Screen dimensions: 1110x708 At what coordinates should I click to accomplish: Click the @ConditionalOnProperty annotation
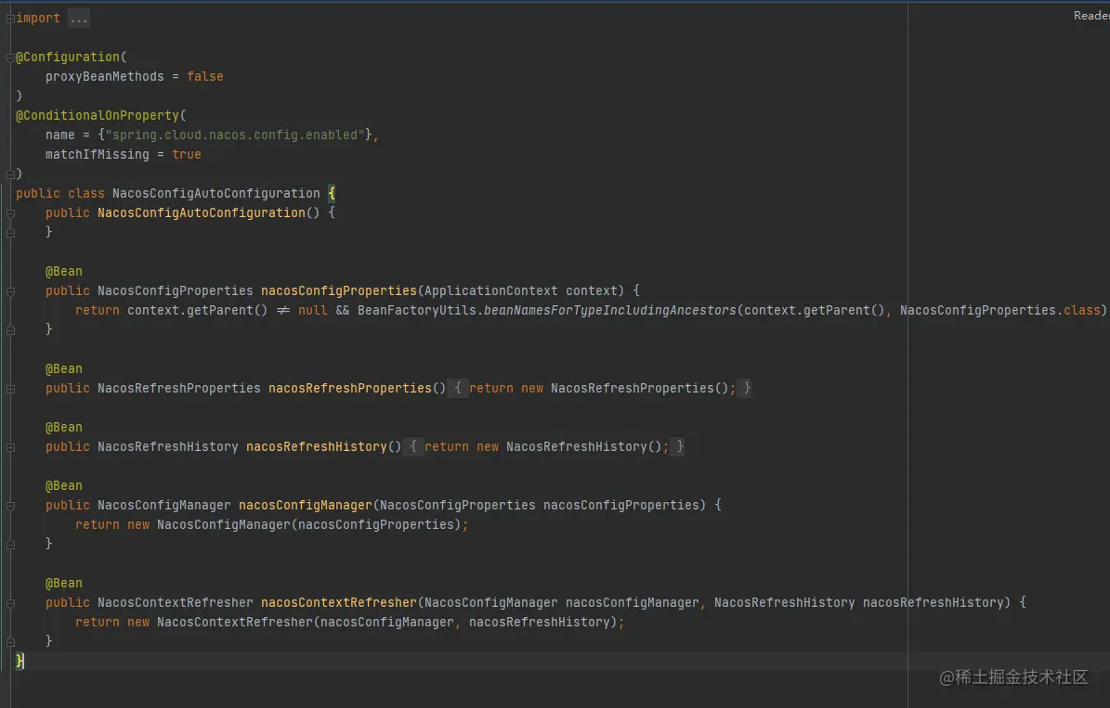tap(98, 115)
